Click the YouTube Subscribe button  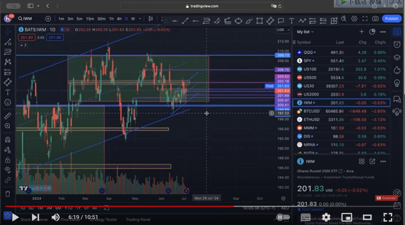click(x=386, y=198)
